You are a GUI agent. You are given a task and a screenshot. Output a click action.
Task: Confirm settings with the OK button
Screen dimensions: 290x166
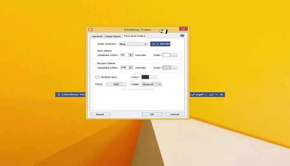152,114
